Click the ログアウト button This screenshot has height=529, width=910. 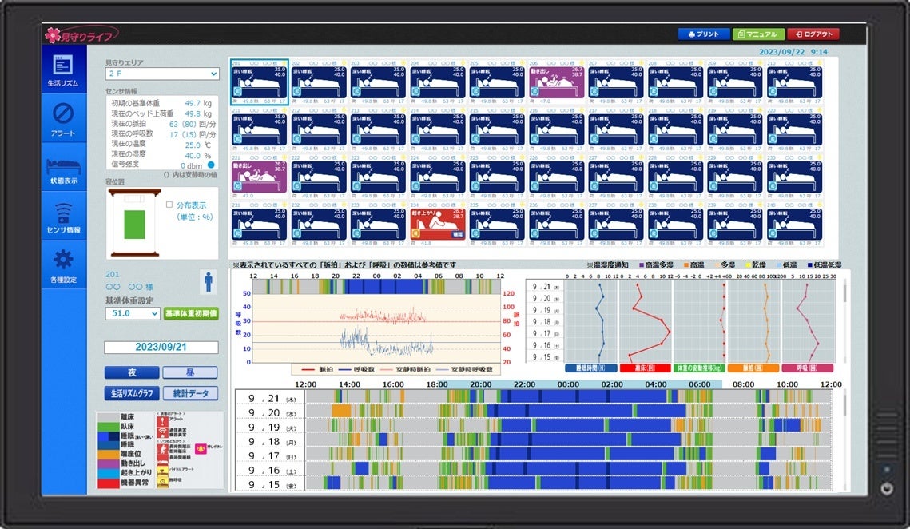click(813, 34)
